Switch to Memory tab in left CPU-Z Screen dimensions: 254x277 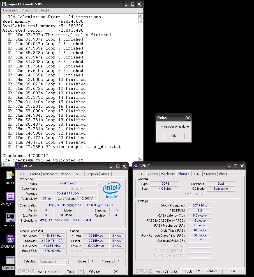(66, 174)
